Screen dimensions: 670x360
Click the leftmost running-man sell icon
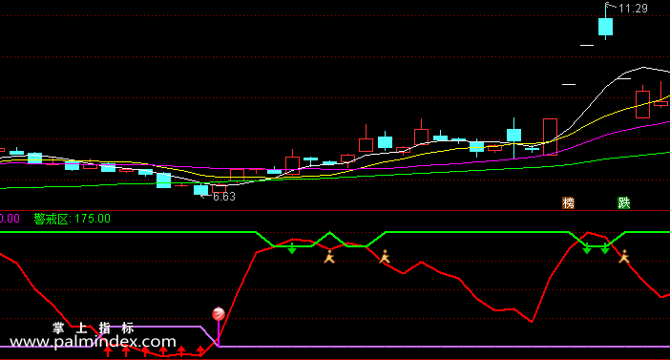point(329,257)
